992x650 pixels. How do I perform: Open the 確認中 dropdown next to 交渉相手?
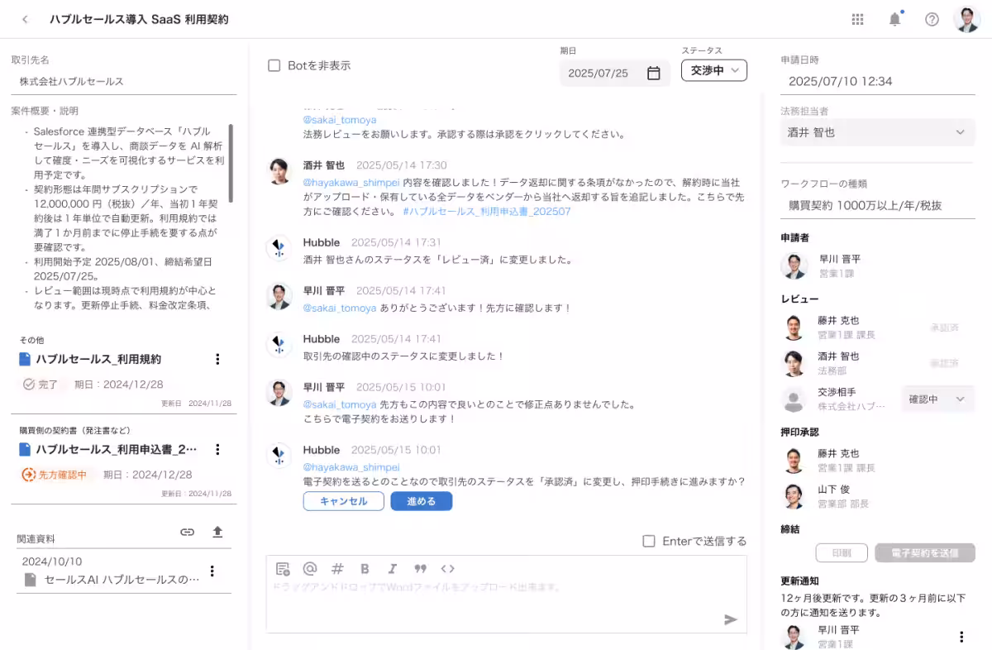click(938, 399)
